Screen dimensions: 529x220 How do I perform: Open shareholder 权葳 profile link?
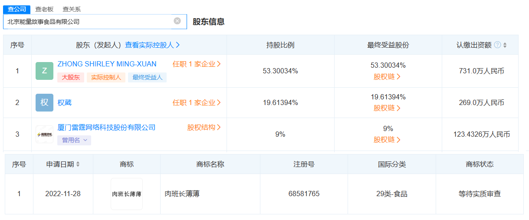coord(65,103)
